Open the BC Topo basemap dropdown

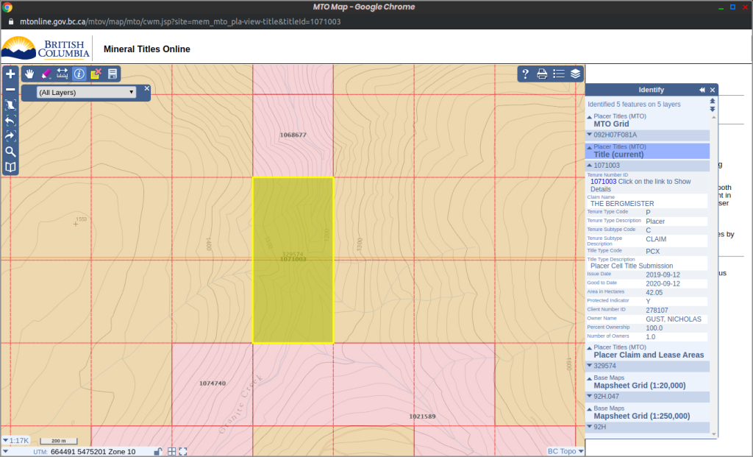(x=565, y=451)
